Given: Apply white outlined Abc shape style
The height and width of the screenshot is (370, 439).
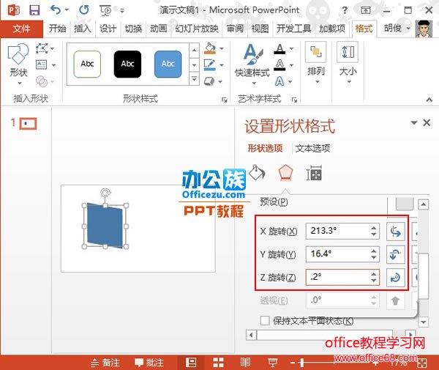Looking at the screenshot, I should [x=87, y=64].
